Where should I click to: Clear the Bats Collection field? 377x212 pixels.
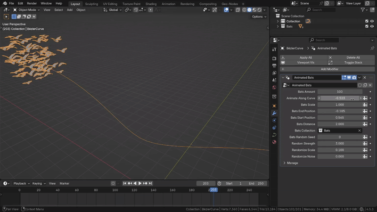(x=360, y=130)
